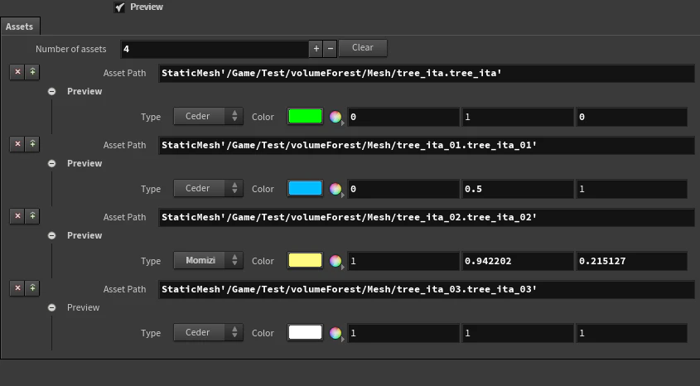700x386 pixels.
Task: Open Type dropdown for tree_ita asset
Action: tap(208, 117)
